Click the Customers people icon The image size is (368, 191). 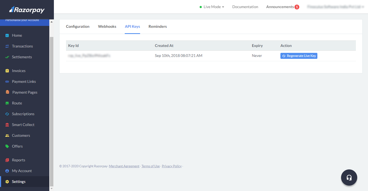click(x=7, y=135)
